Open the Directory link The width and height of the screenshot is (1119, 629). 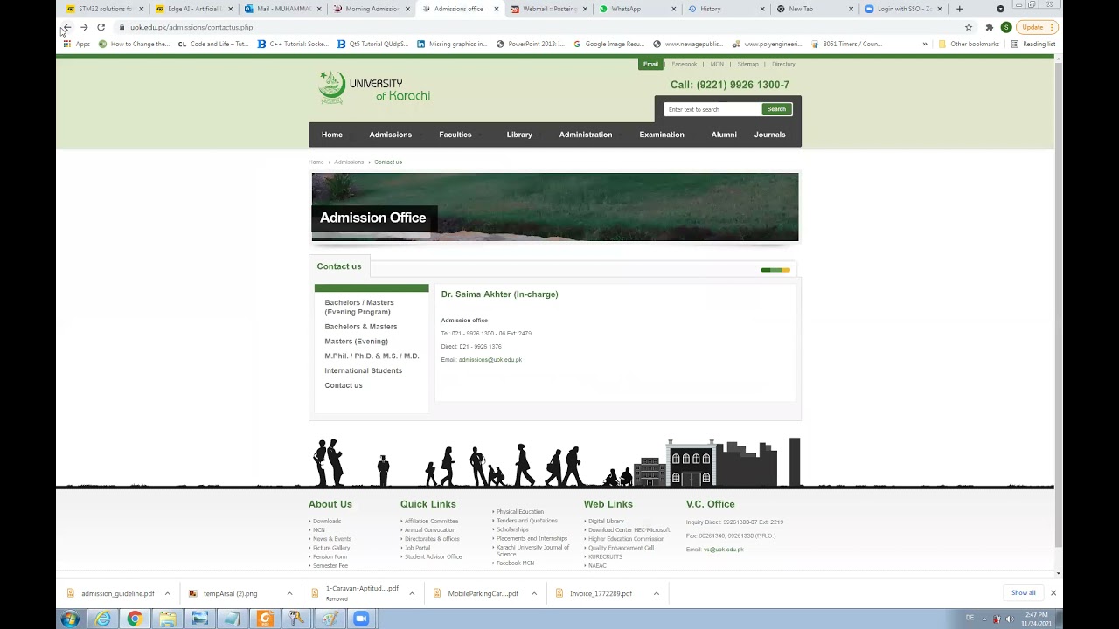click(783, 64)
